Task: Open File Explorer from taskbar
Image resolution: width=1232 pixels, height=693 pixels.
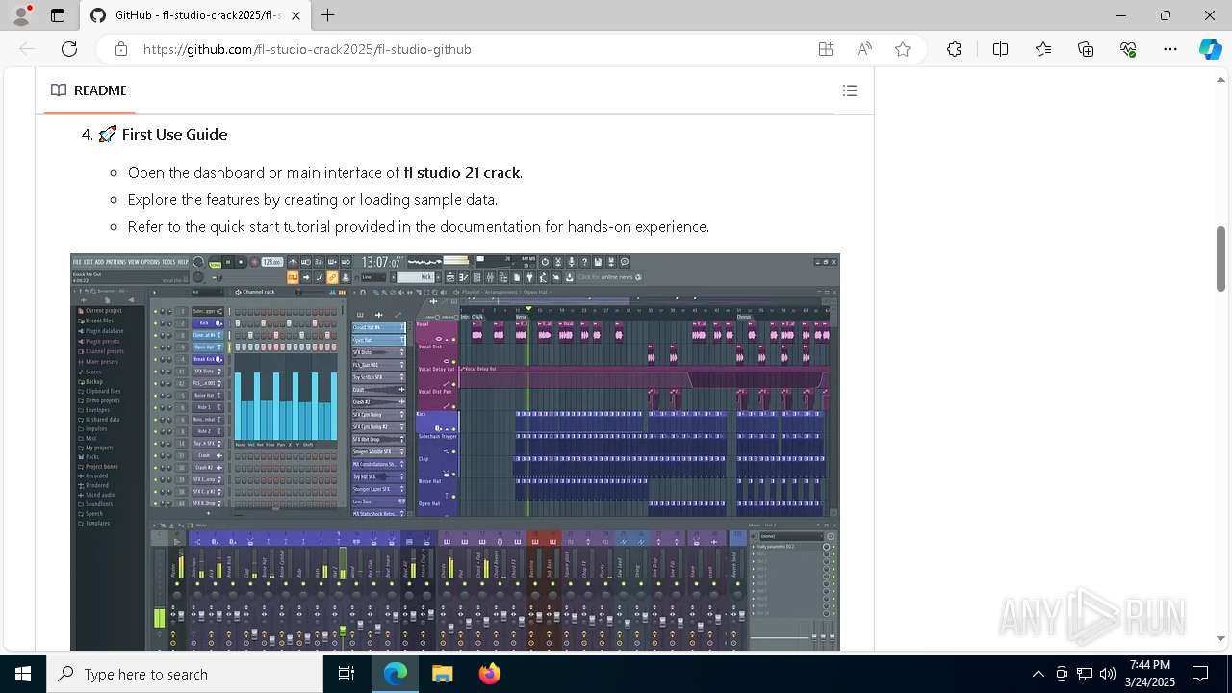Action: [x=442, y=674]
